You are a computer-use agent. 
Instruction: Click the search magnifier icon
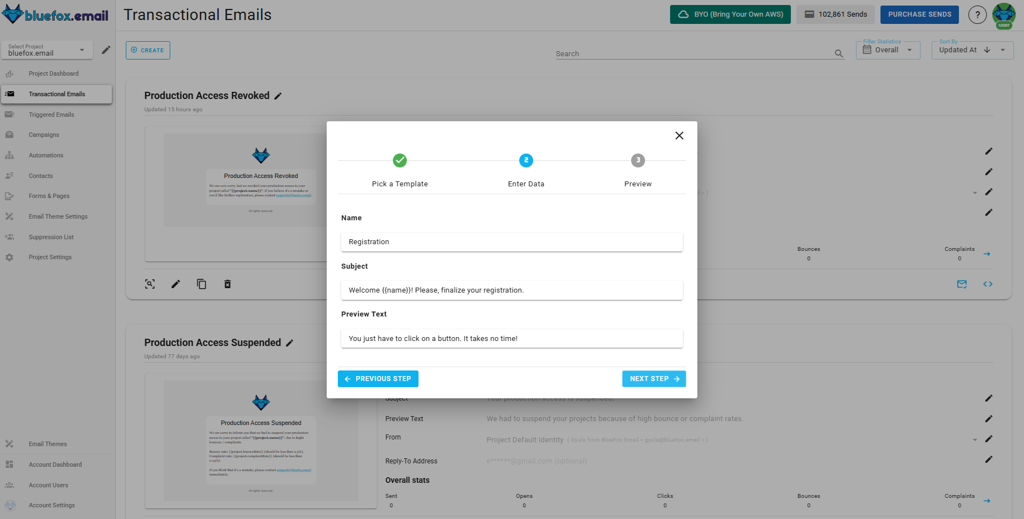pyautogui.click(x=838, y=53)
